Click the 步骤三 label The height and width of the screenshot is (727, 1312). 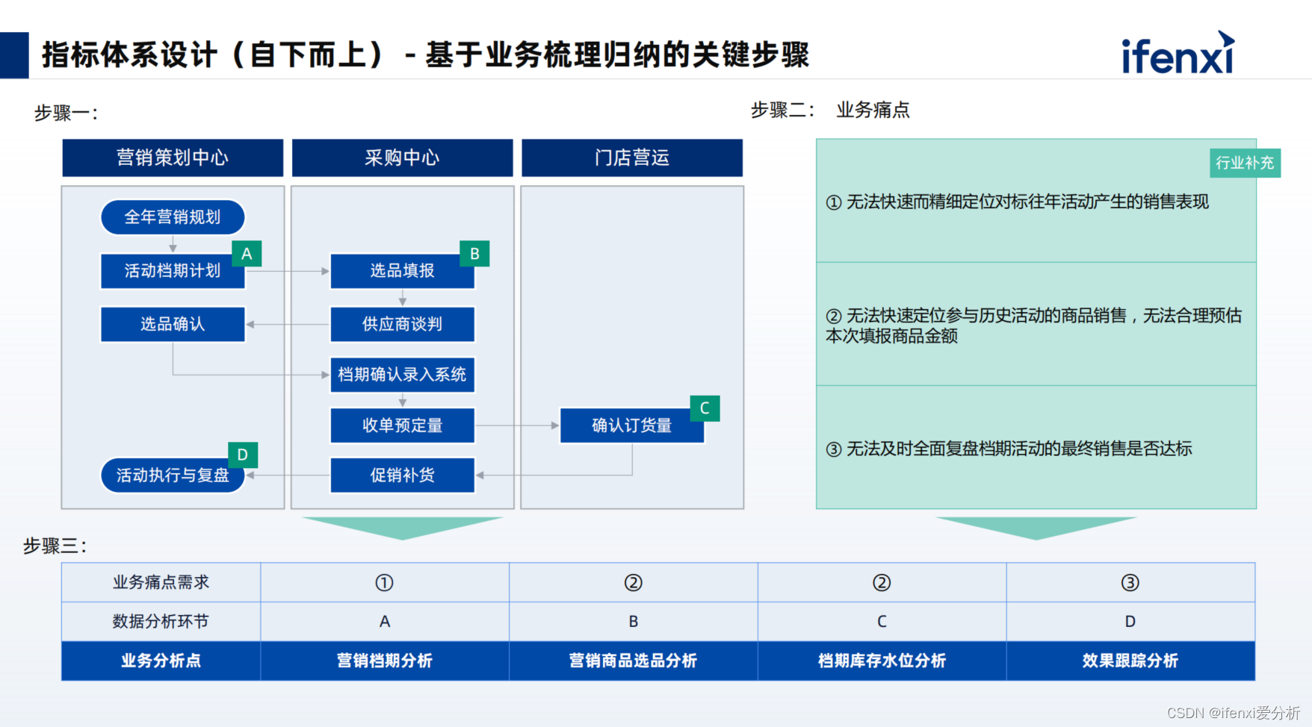[x=55, y=546]
